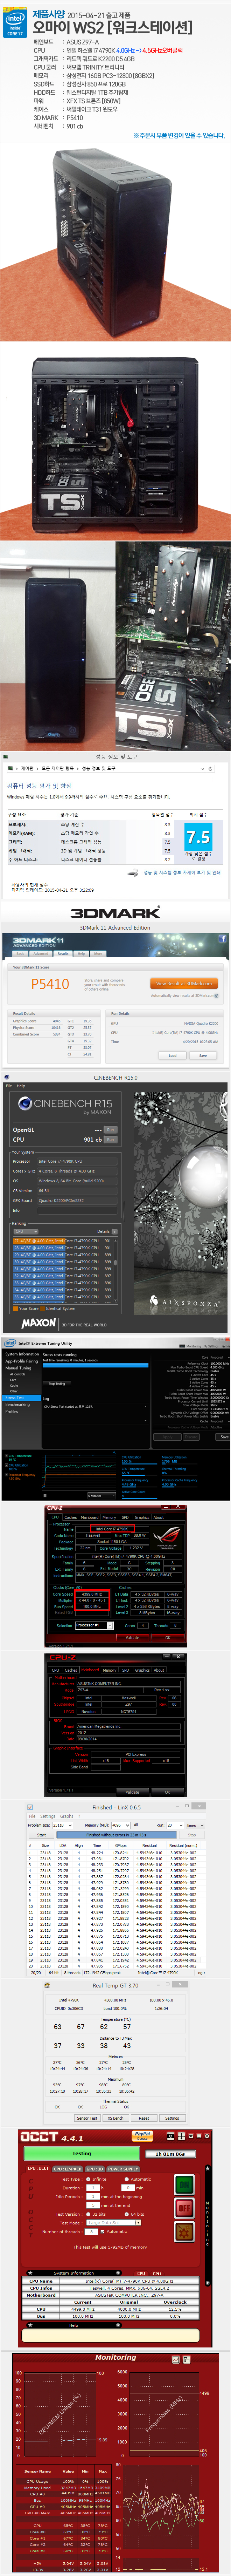Viewport: 231px width, 2576px height.
Task: Click XS Bench in Real Temp
Action: pyautogui.click(x=116, y=2118)
